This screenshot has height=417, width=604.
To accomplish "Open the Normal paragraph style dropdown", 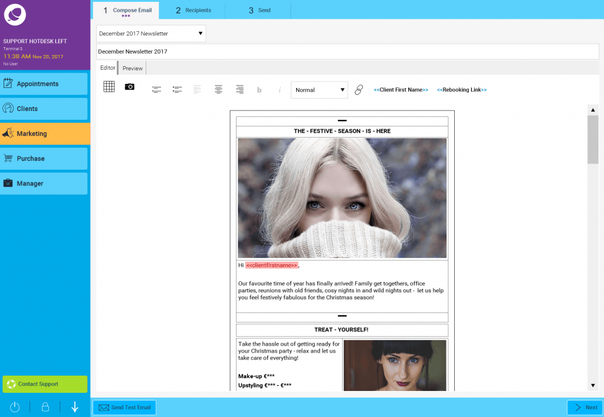I will [x=319, y=90].
